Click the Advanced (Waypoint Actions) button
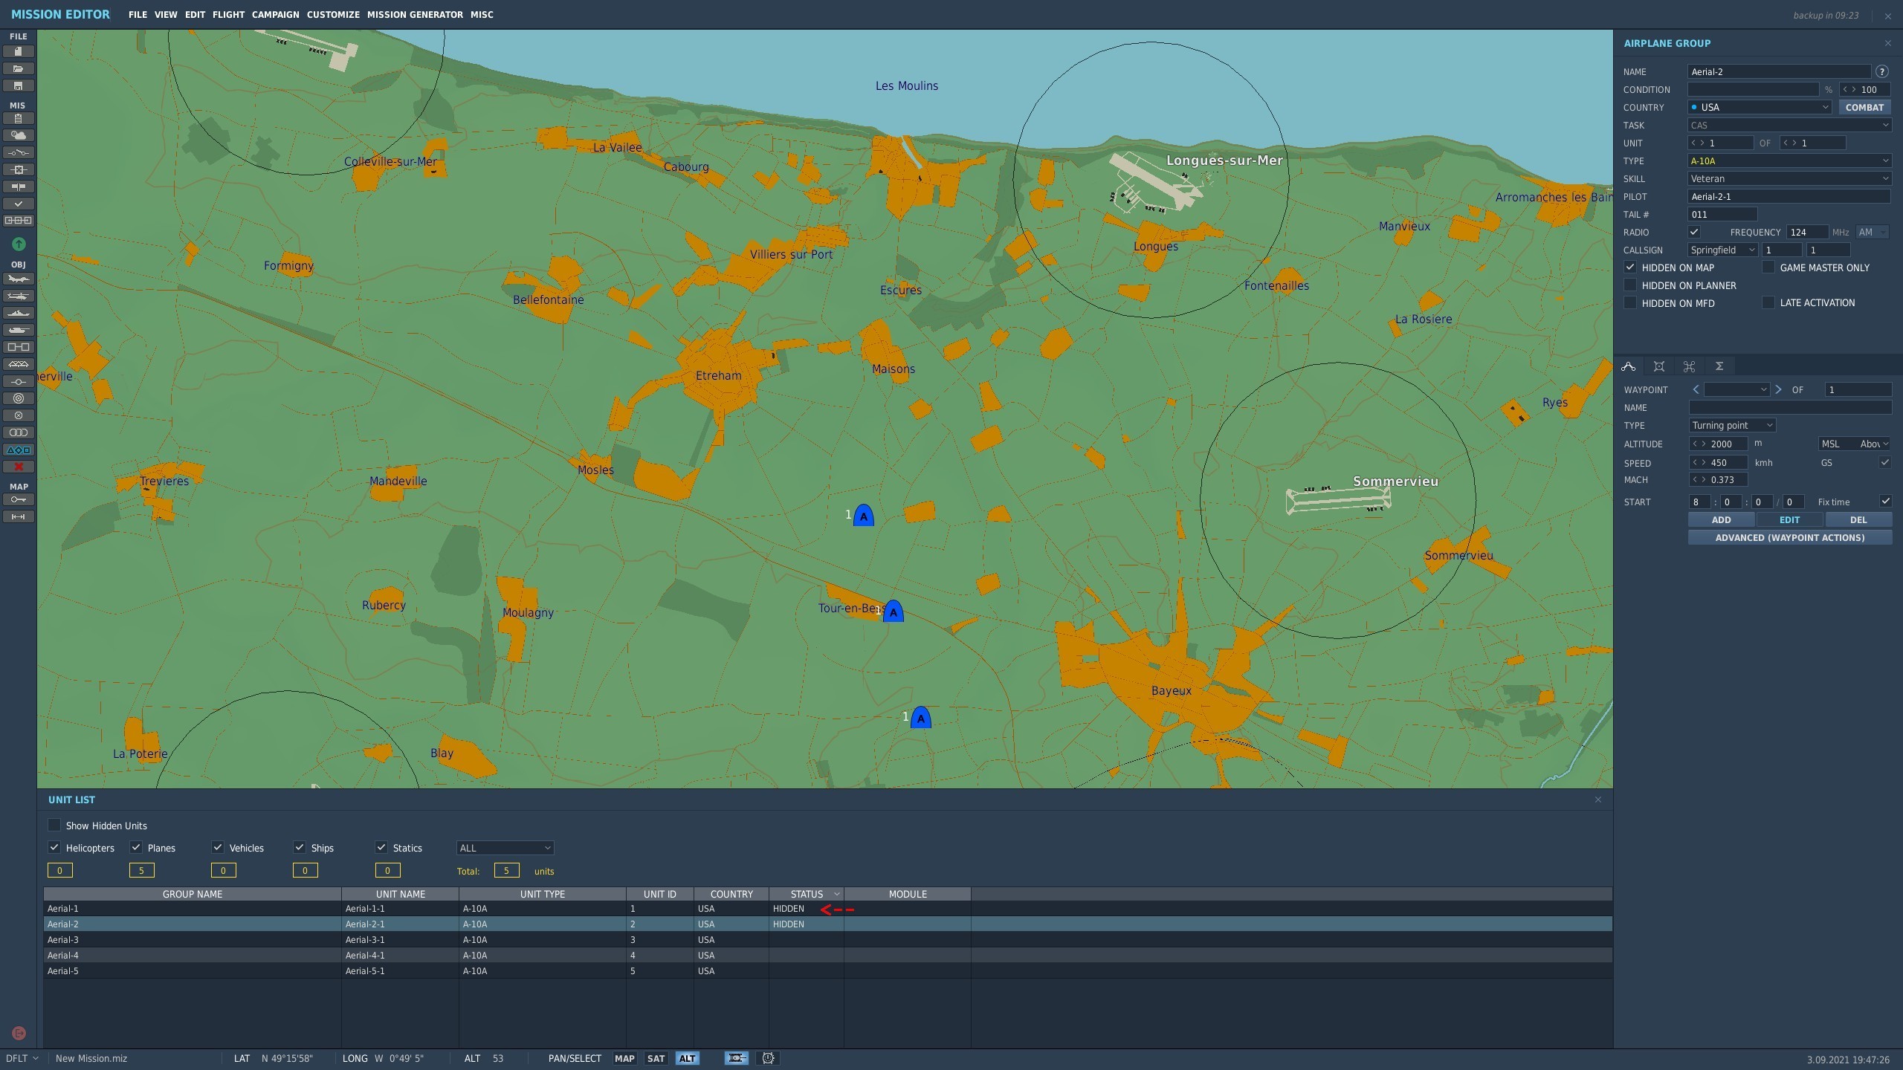 tap(1790, 537)
